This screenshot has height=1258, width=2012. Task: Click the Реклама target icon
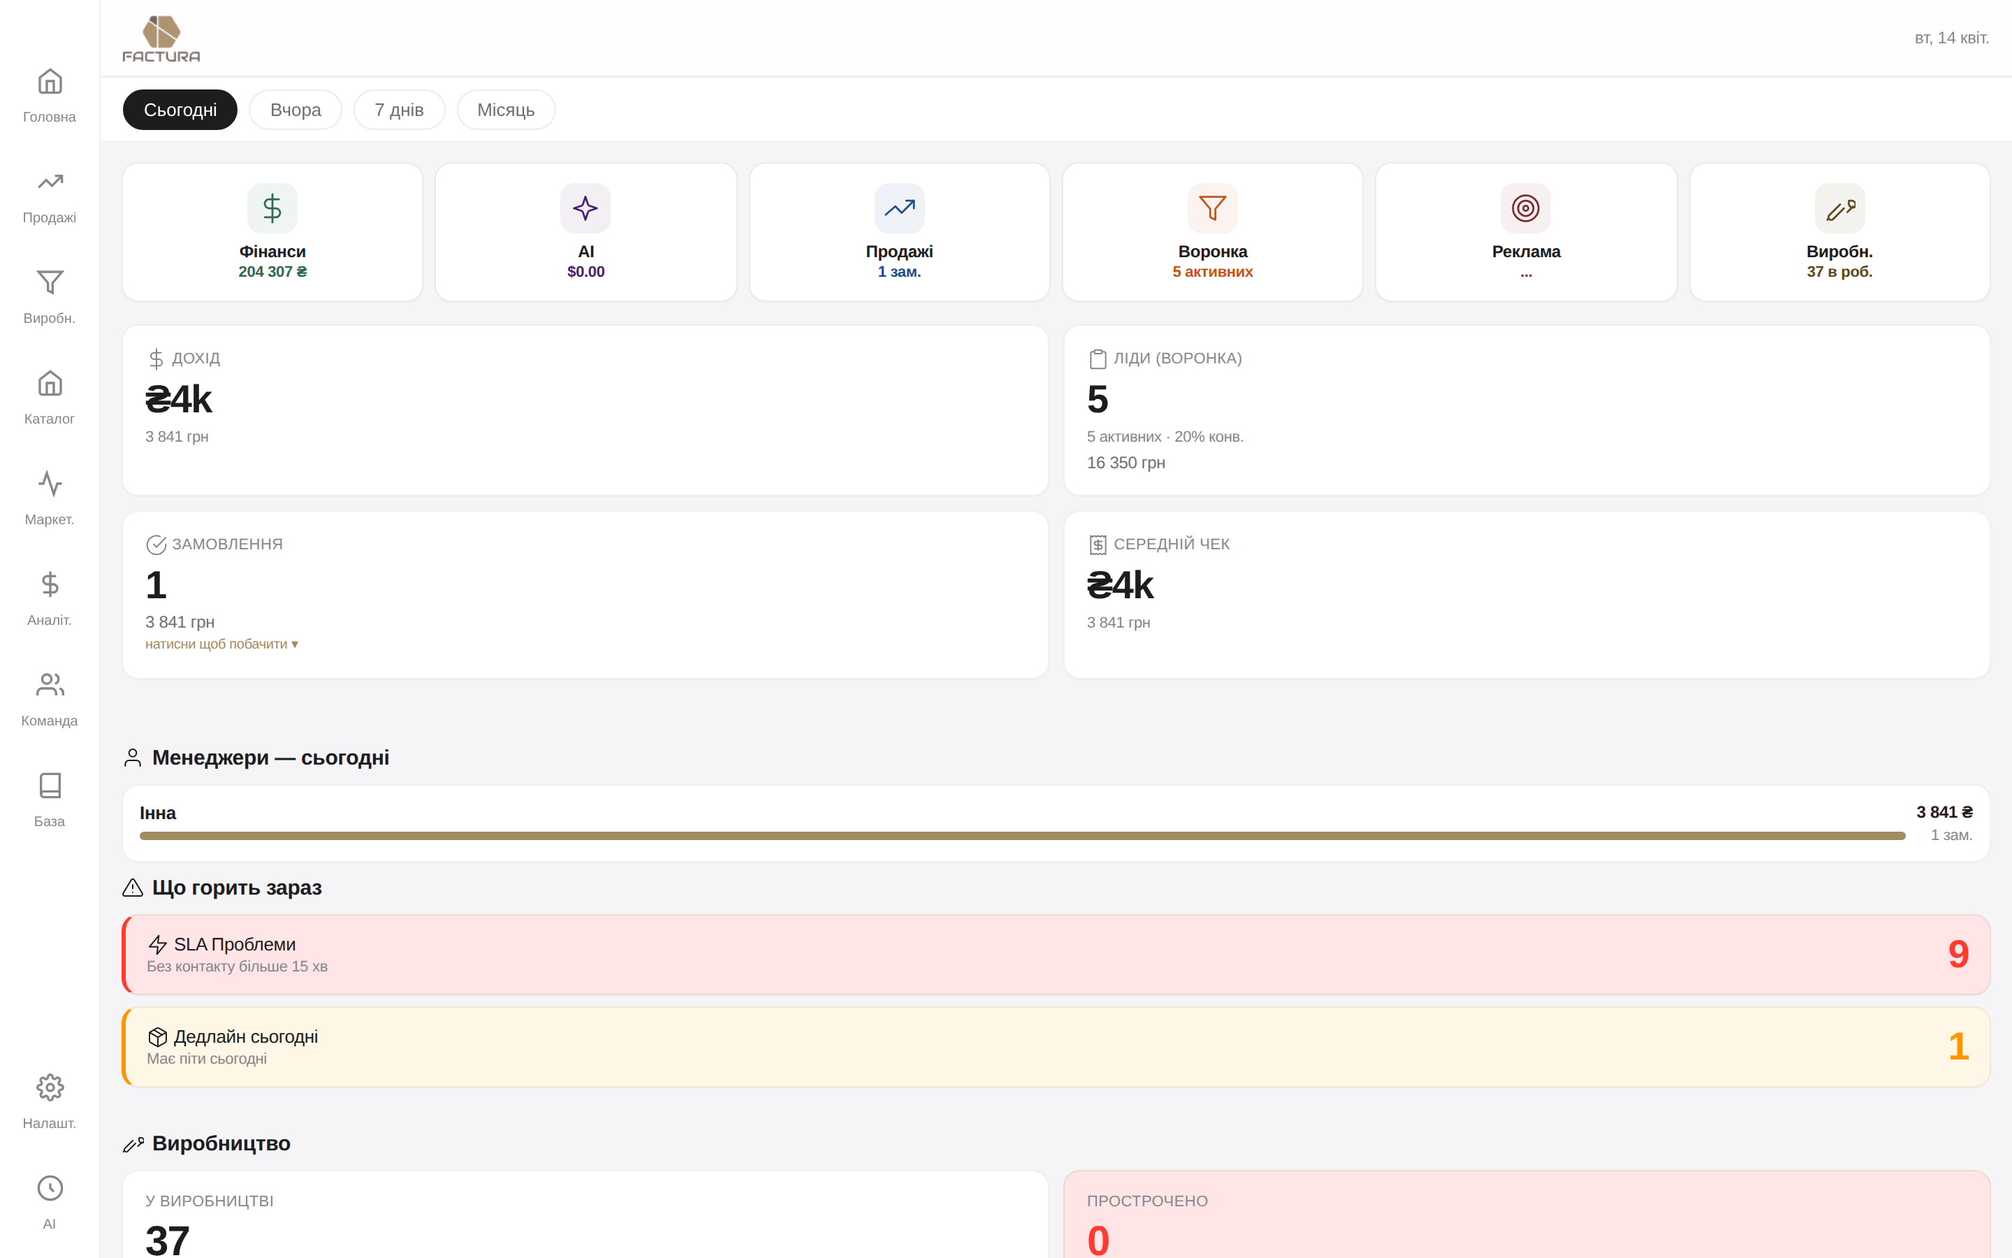point(1525,209)
